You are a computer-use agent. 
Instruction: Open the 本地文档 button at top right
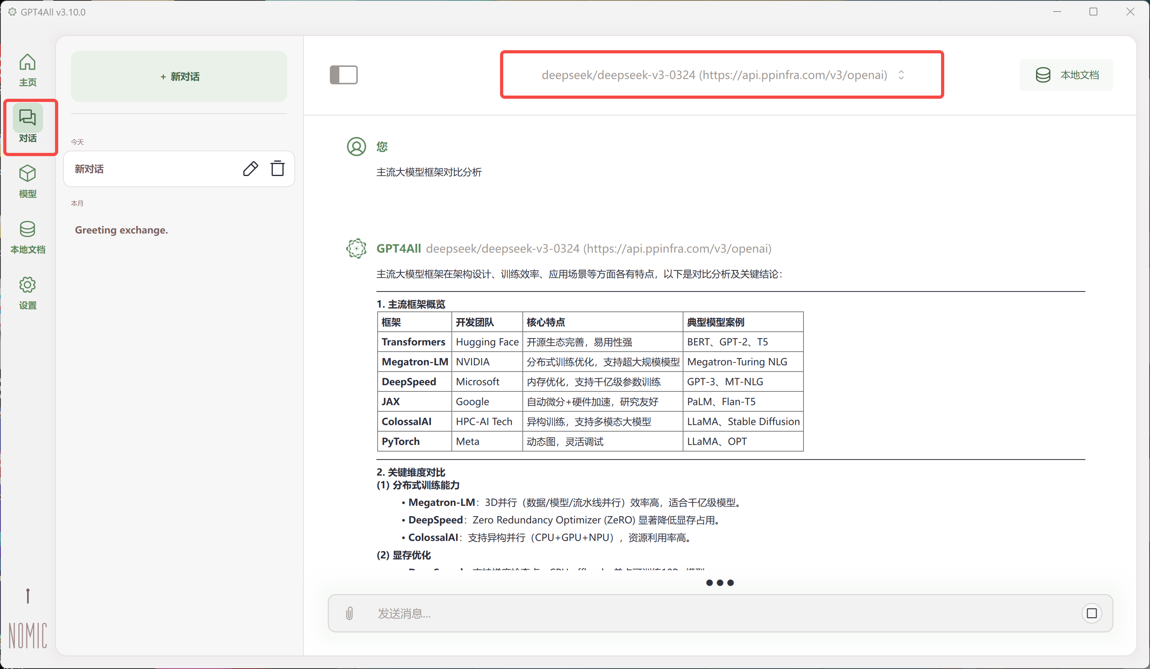click(1066, 75)
